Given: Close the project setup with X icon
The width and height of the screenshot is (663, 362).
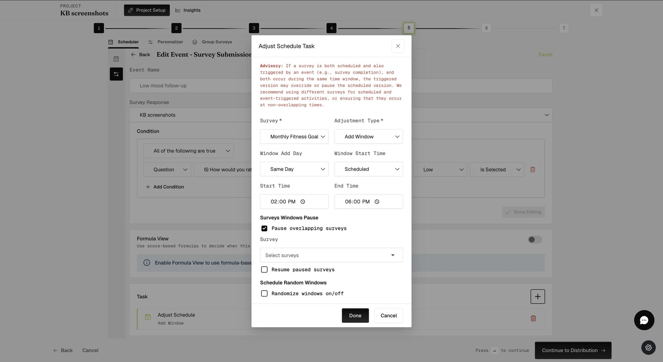Looking at the screenshot, I should click(596, 10).
